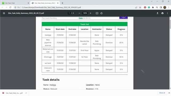Click the Task details heading

[x=51, y=80]
